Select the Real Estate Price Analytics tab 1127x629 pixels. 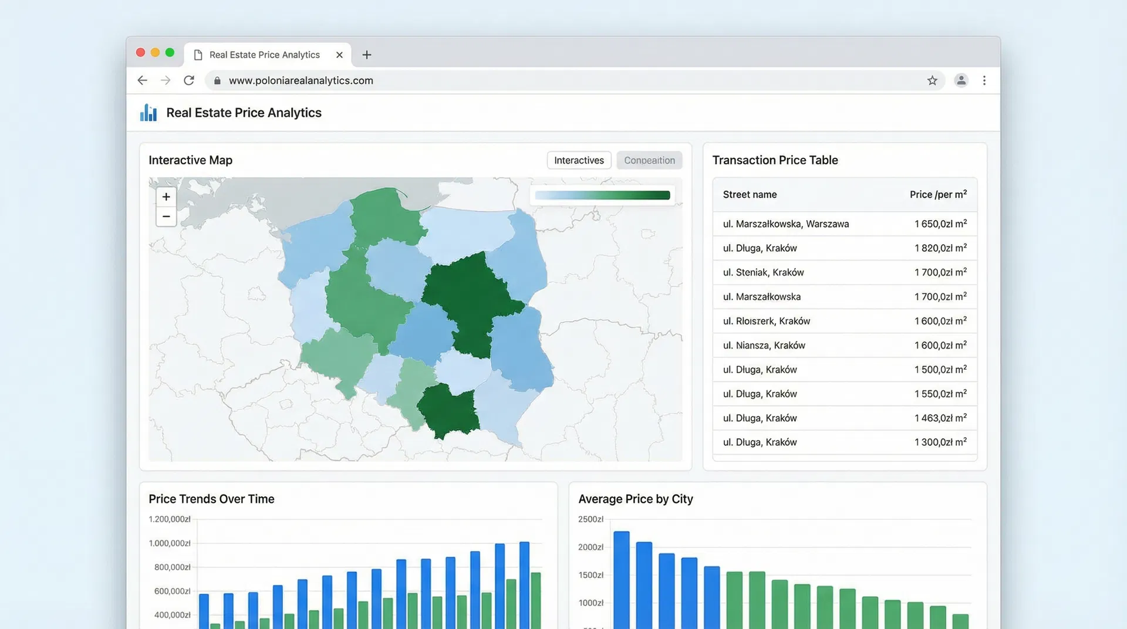pyautogui.click(x=264, y=55)
